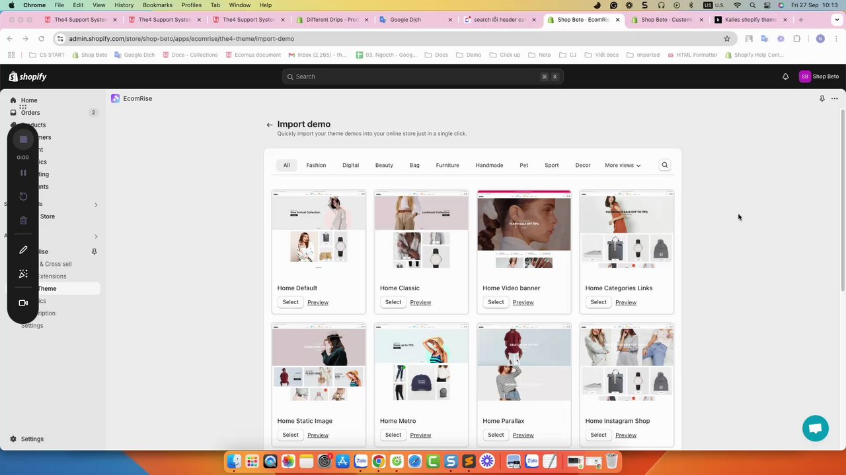Preview the Home Video banner demo

tap(523, 303)
